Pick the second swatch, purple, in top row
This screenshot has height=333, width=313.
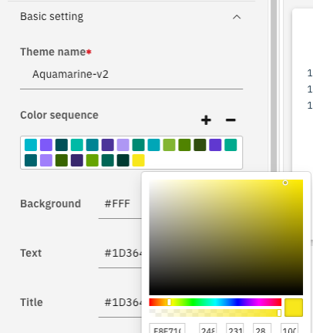click(x=46, y=145)
